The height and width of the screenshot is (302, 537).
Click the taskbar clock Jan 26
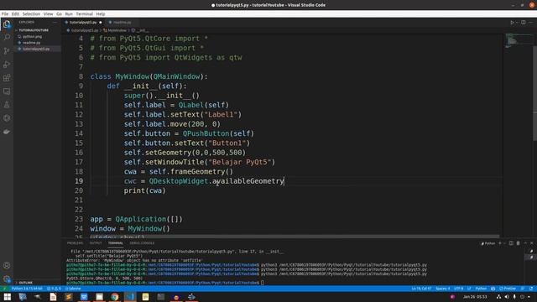[x=475, y=296]
